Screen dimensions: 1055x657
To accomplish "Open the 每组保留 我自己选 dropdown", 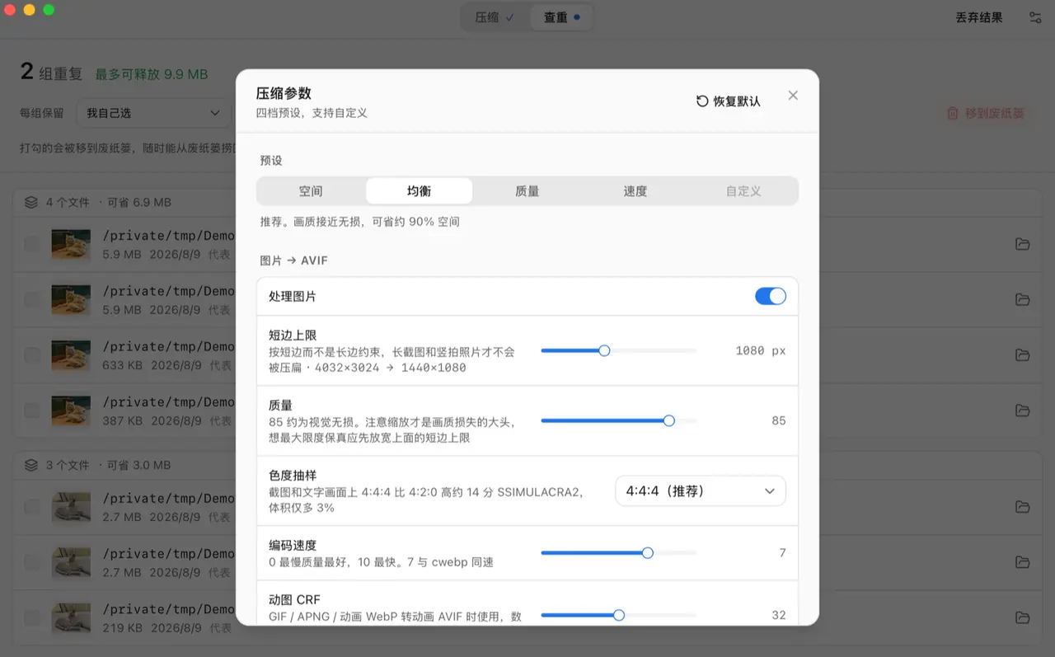I will 154,113.
